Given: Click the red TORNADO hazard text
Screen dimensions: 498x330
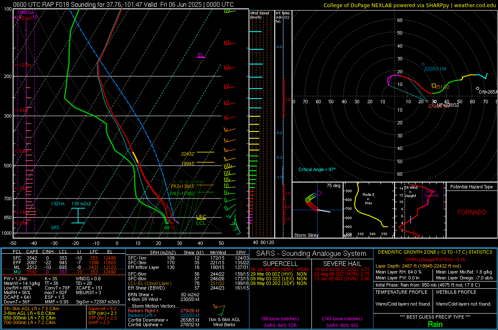Looking at the screenshot, I should tap(472, 212).
